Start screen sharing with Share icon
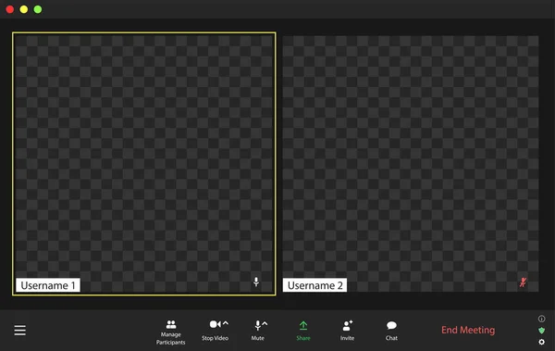The width and height of the screenshot is (555, 351). click(x=303, y=325)
